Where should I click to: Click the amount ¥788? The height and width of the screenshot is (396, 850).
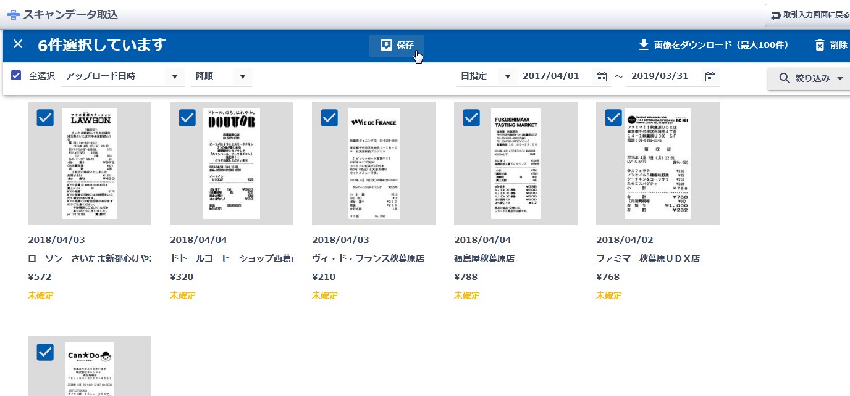[466, 277]
